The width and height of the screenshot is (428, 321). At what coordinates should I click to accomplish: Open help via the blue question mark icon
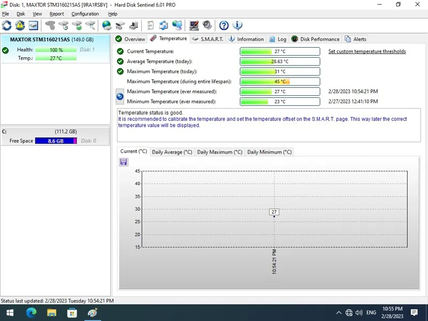point(224,25)
